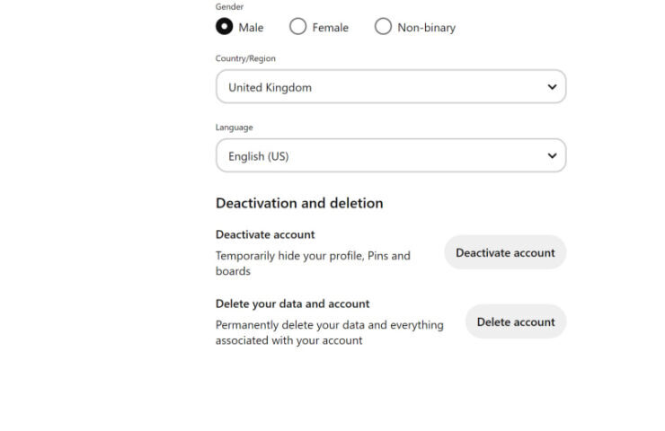The image size is (665, 431).
Task: Open the English (US) language dropdown
Action: tap(391, 155)
